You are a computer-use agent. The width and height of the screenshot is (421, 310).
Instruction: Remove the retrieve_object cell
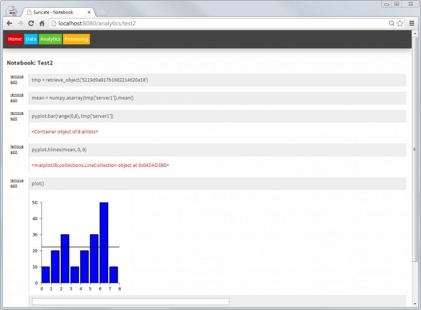17,76
